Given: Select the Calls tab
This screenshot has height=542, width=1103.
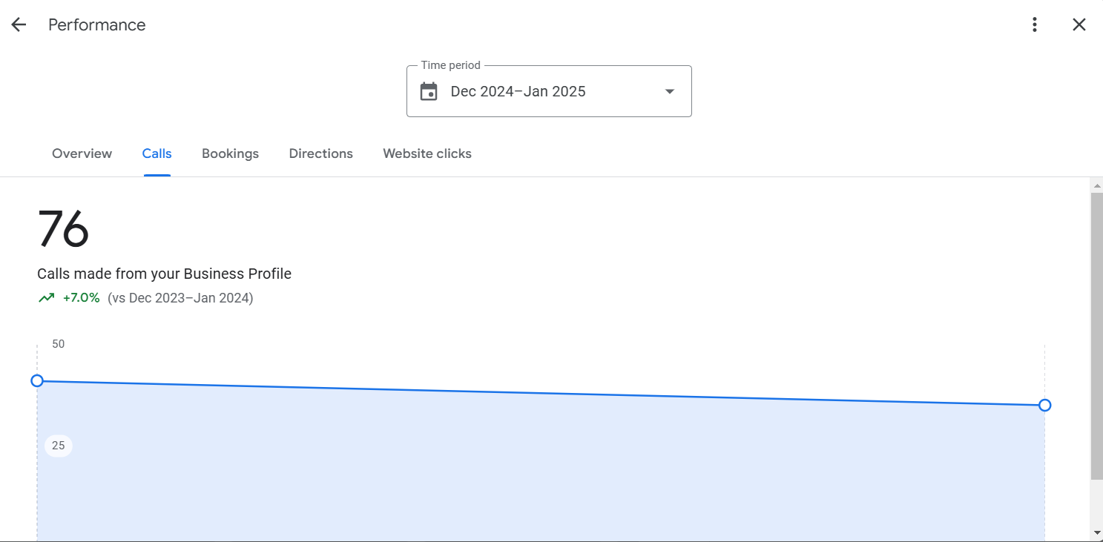Looking at the screenshot, I should 157,153.
